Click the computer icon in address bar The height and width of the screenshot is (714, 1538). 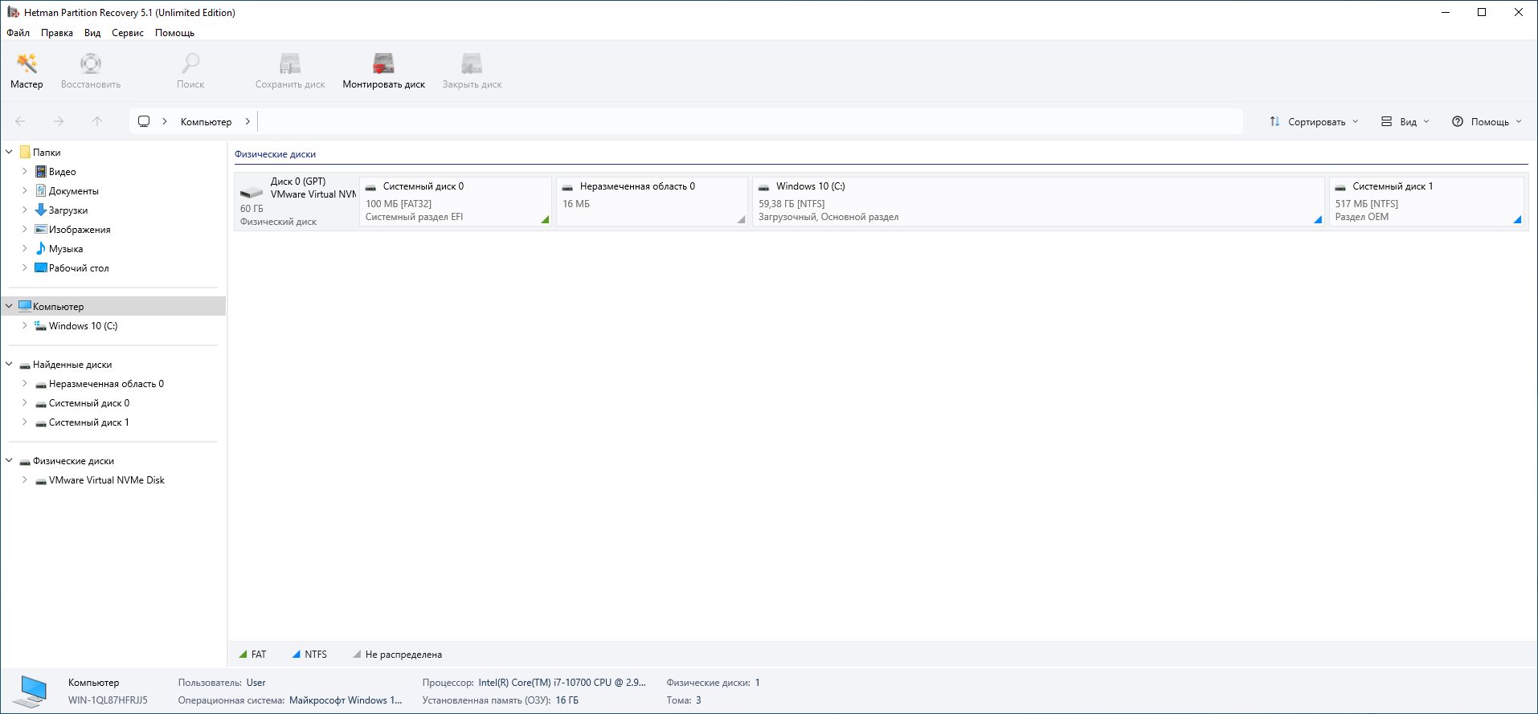click(x=144, y=121)
